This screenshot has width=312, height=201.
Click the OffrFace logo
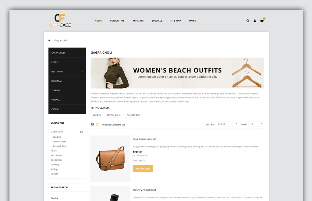point(60,21)
